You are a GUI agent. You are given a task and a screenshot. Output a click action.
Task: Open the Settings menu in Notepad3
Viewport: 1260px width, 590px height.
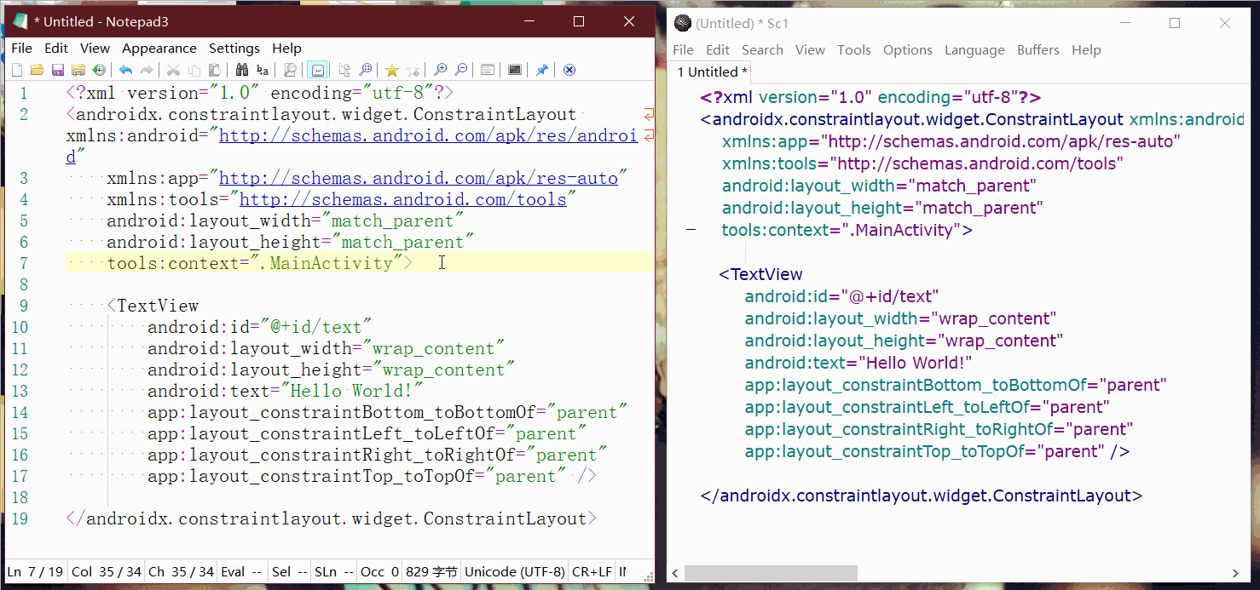pyautogui.click(x=234, y=49)
